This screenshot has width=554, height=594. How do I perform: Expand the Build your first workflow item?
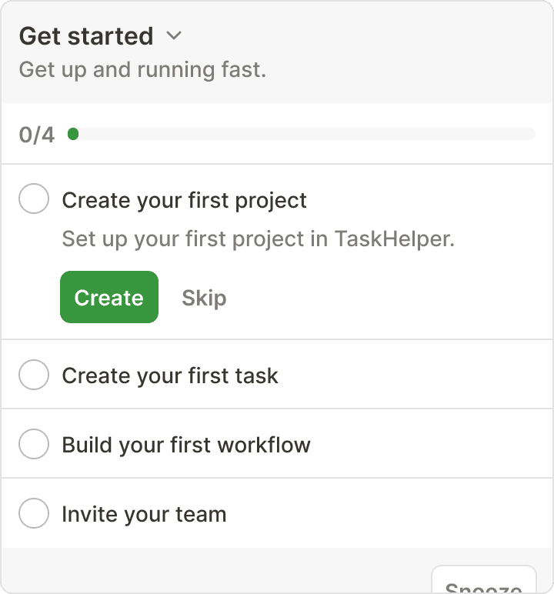pos(186,445)
